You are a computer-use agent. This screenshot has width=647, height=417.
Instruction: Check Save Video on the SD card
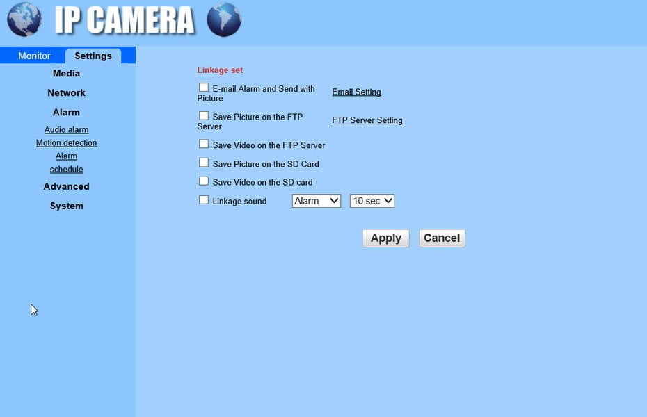(x=204, y=181)
